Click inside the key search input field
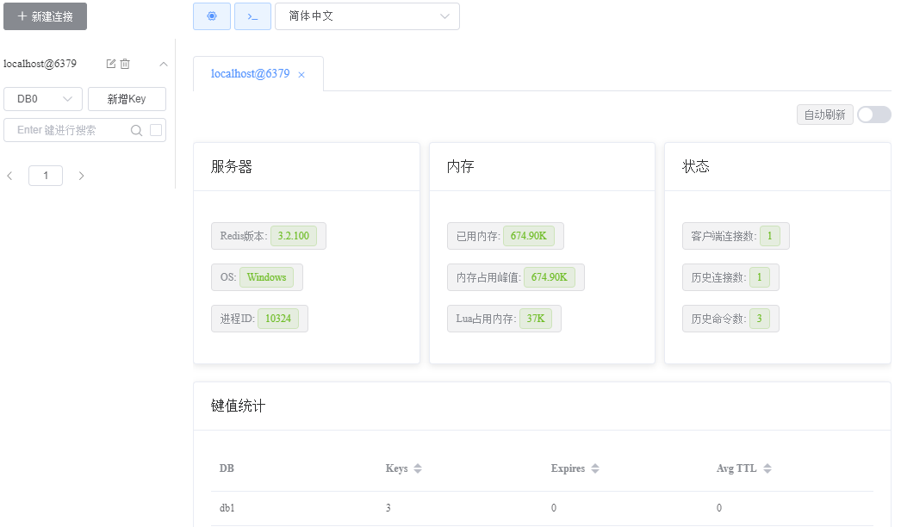The image size is (901, 527). click(60, 129)
